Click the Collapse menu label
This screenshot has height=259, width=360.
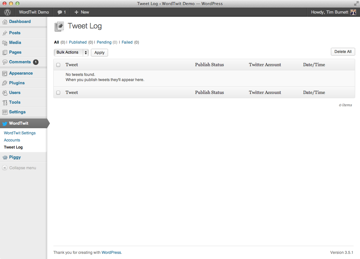coord(23,168)
